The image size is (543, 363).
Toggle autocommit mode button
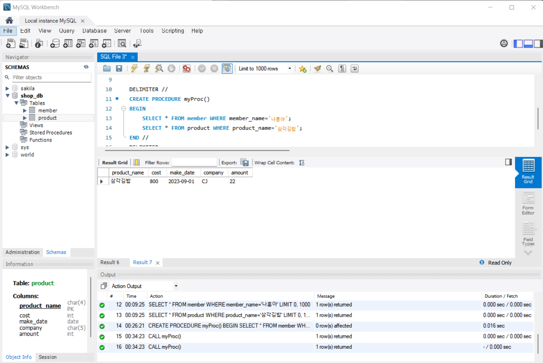[227, 68]
